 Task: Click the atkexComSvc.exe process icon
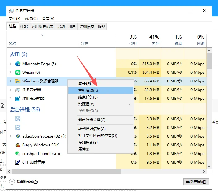point(18,136)
